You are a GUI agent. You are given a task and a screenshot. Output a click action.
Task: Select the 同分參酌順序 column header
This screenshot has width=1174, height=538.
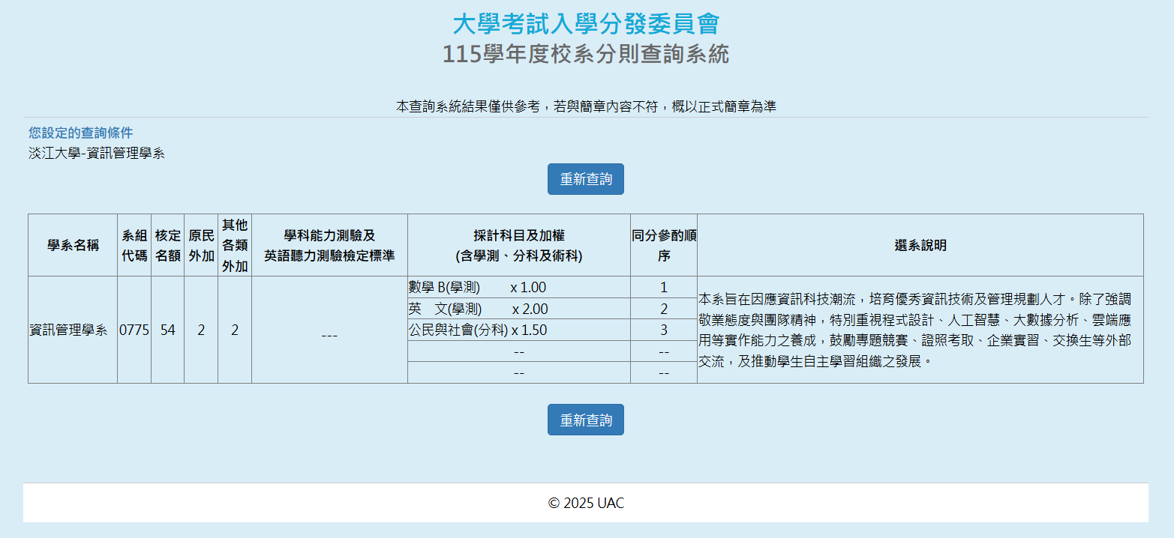[663, 245]
